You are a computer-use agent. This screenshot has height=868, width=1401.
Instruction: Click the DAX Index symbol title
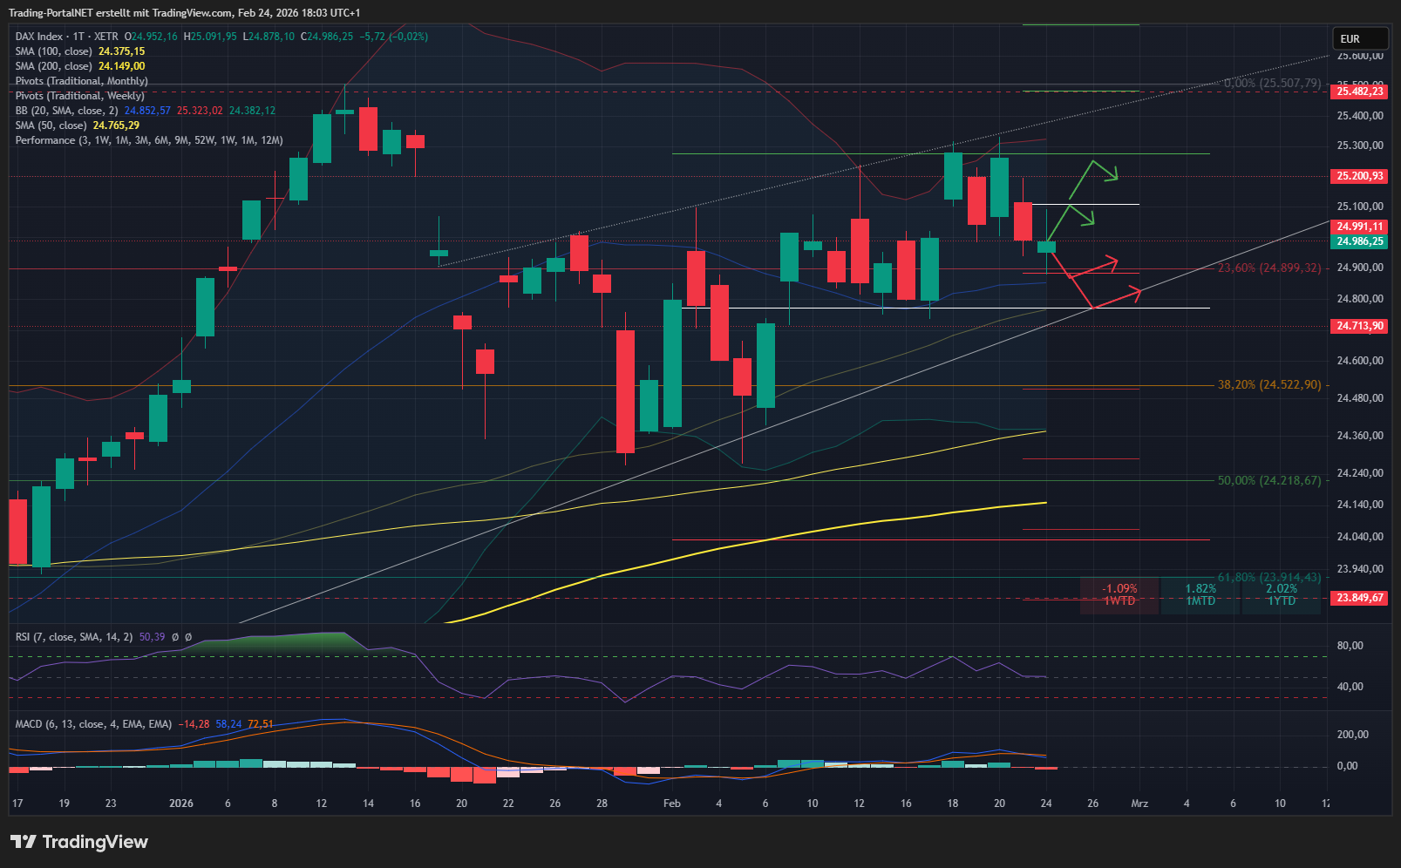coord(39,37)
